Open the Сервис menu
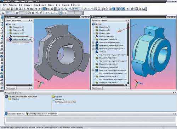This screenshot has height=129, width=177. click(x=51, y=5)
